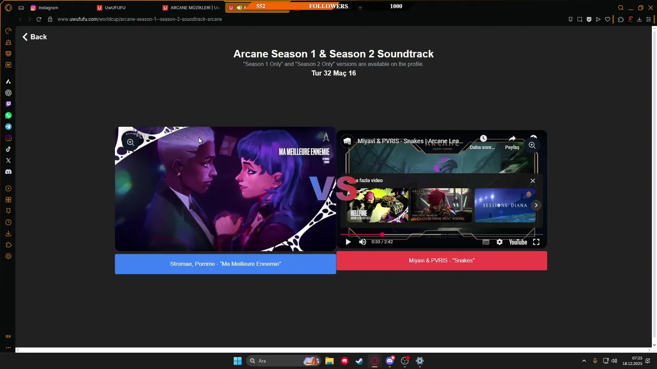This screenshot has height=369, width=657.
Task: Show hidden system tray icons
Action: coord(584,361)
